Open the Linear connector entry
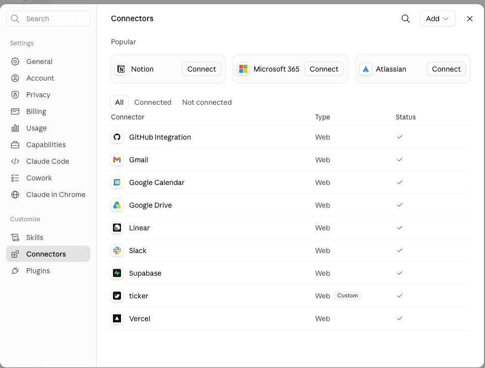 click(x=288, y=228)
